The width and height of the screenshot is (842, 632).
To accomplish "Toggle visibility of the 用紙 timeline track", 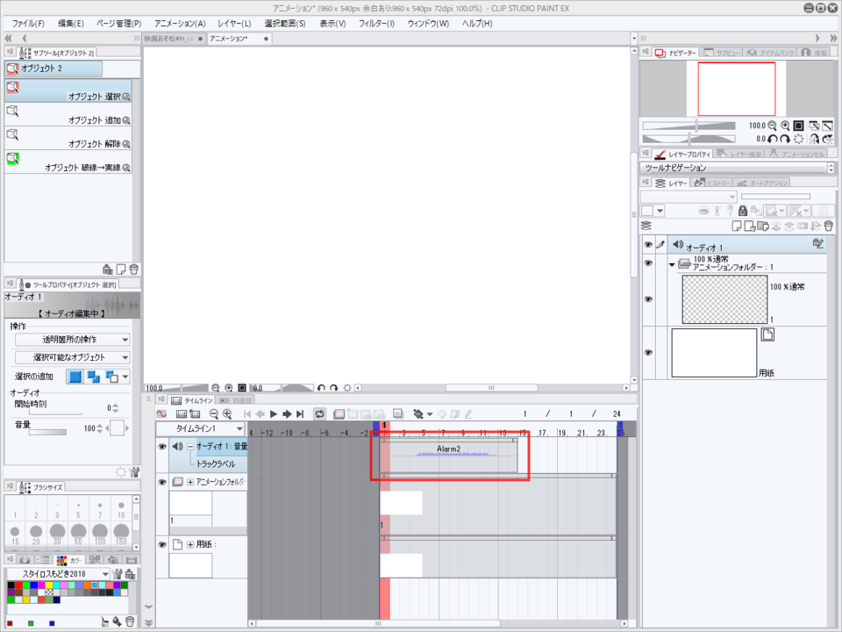I will 162,545.
